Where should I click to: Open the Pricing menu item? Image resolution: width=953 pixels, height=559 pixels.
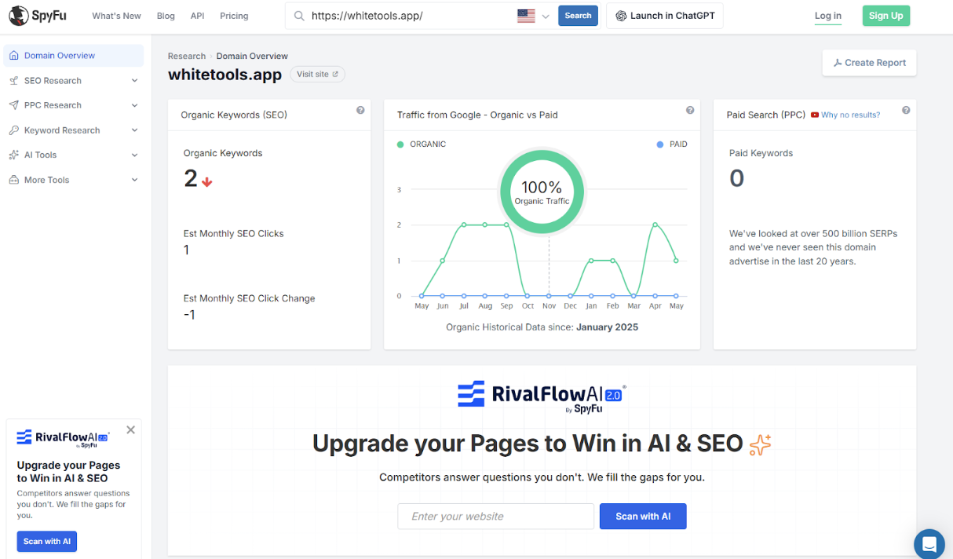coord(234,16)
